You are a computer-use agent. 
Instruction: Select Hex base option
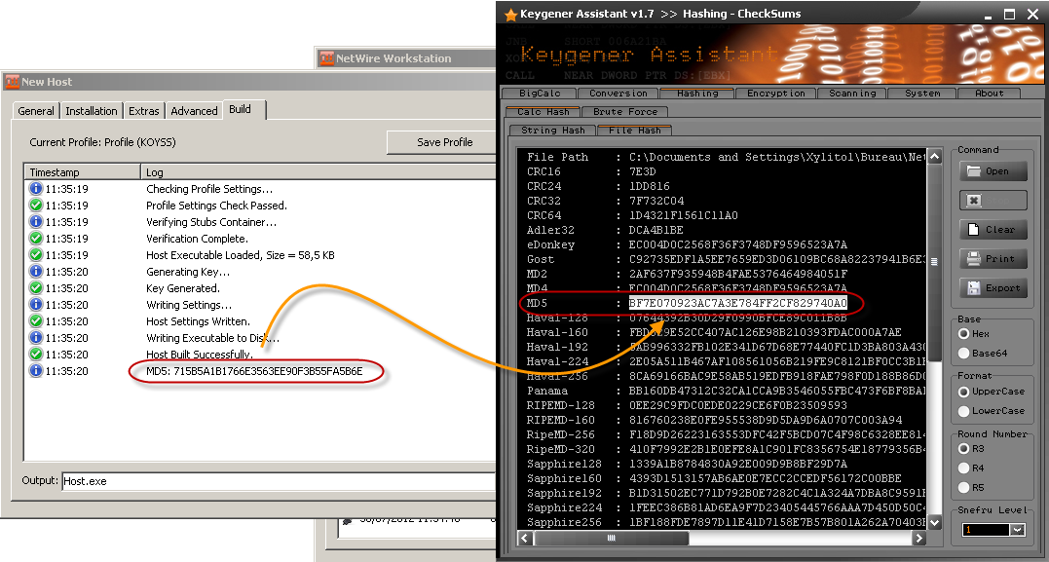(x=964, y=333)
